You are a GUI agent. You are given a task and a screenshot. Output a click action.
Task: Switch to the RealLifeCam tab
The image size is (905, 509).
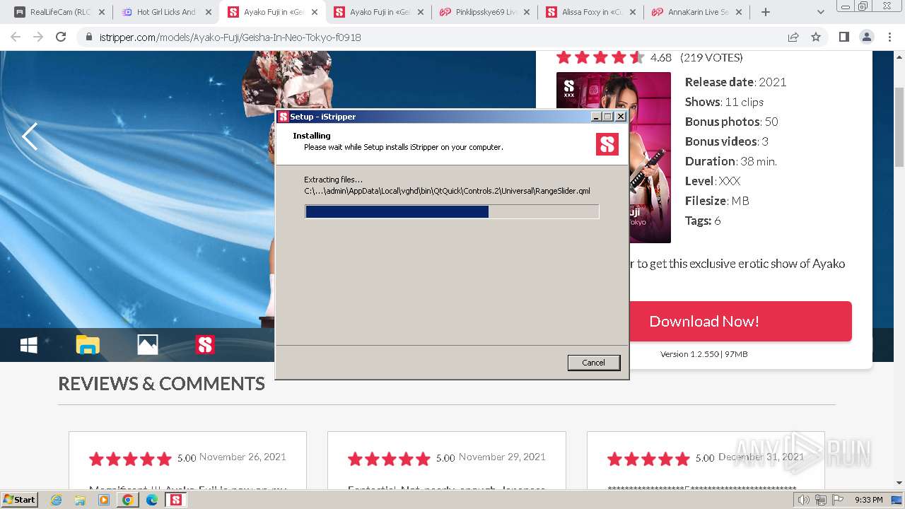(59, 12)
